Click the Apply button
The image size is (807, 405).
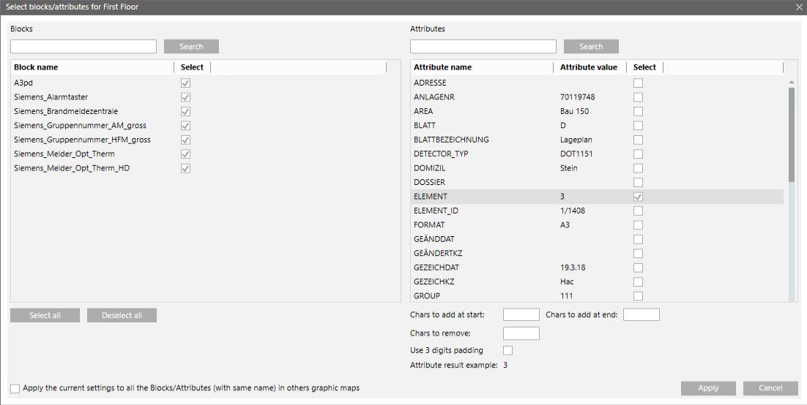coord(708,388)
